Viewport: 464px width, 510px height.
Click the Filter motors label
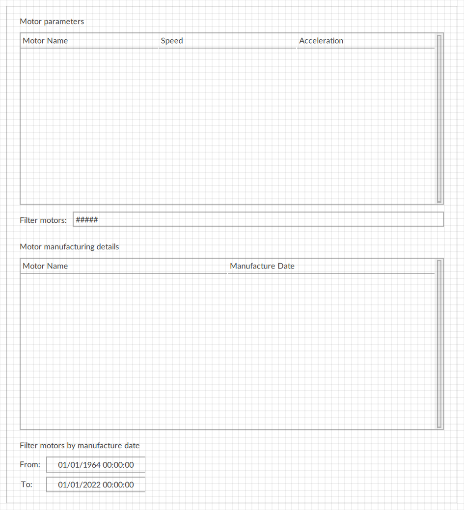[x=43, y=220]
